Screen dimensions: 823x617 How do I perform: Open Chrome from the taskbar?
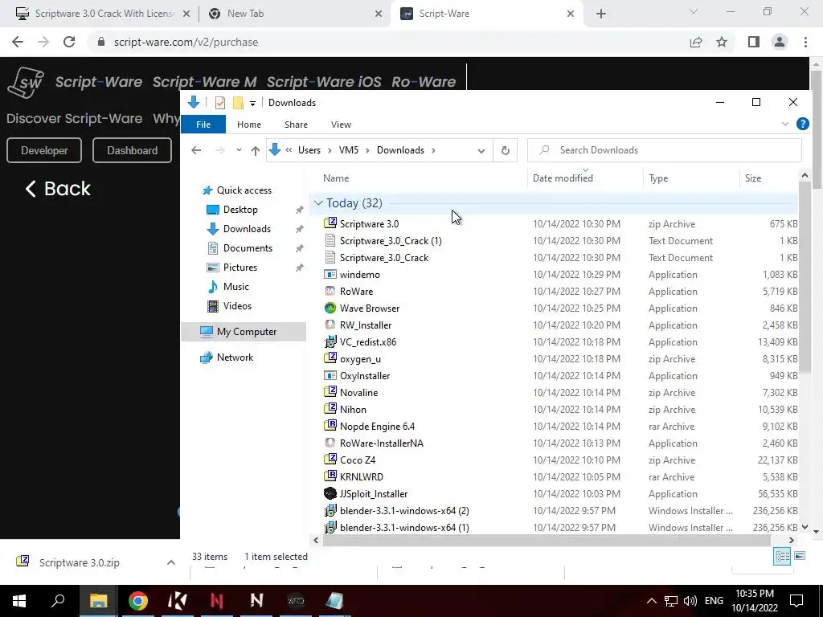click(138, 601)
